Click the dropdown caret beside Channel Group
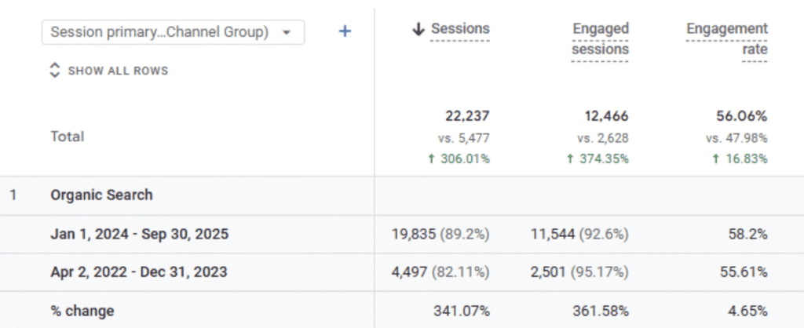This screenshot has width=804, height=328. 287,33
